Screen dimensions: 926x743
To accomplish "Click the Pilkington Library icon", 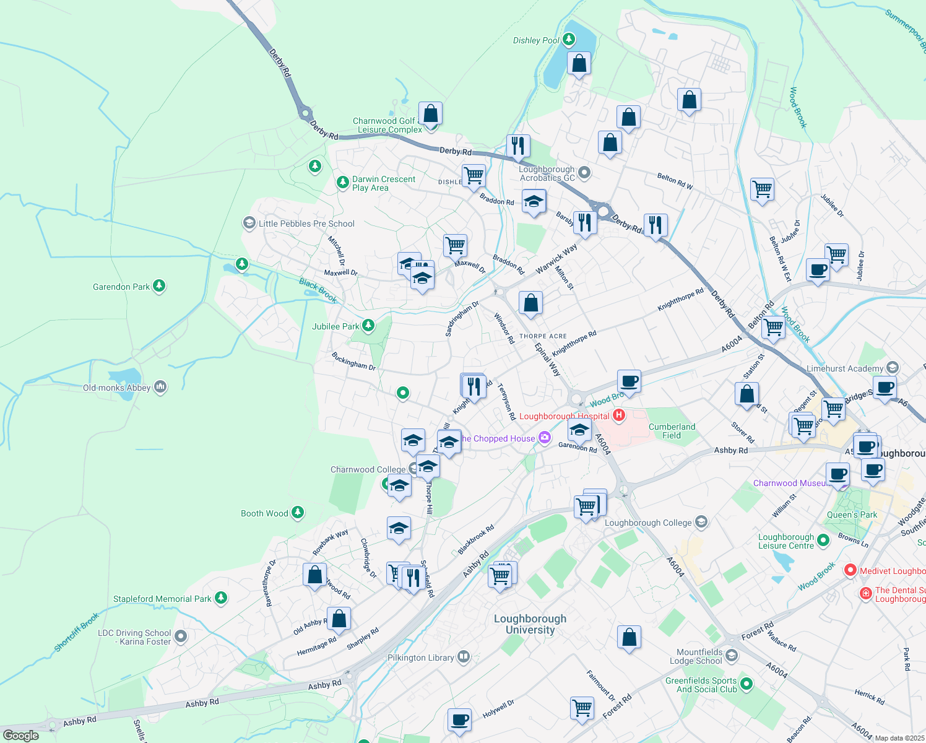I will pos(464,658).
